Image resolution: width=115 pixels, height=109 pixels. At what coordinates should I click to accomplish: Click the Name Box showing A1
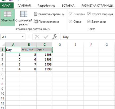pos(13,37)
